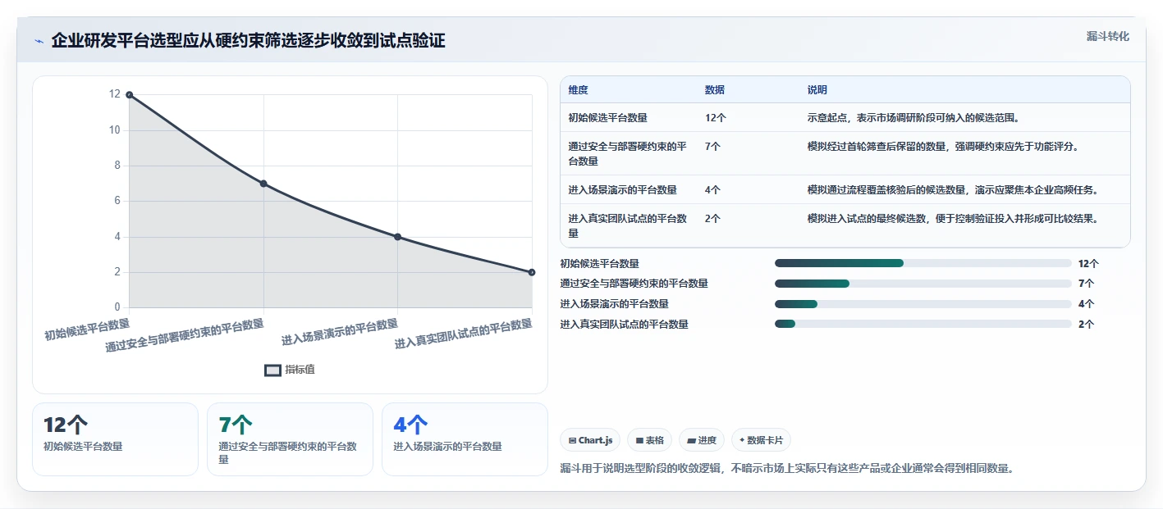This screenshot has height=509, width=1163.
Task: Click the 4个 cell in the table
Action: click(712, 190)
